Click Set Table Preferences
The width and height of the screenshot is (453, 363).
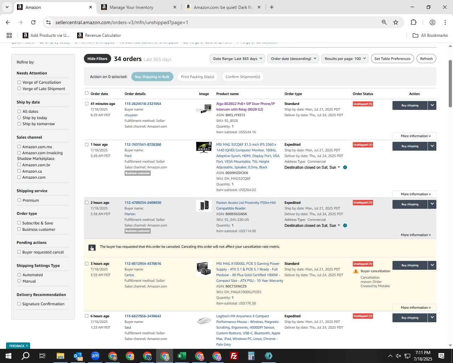point(392,59)
